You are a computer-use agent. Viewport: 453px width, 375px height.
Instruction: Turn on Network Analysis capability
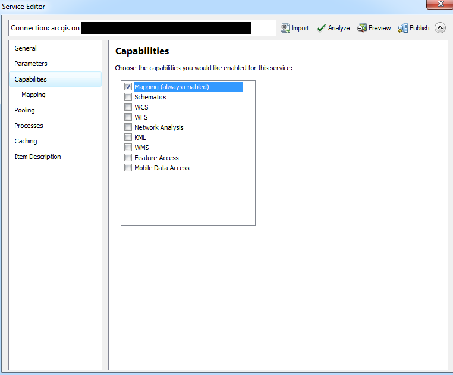(128, 127)
